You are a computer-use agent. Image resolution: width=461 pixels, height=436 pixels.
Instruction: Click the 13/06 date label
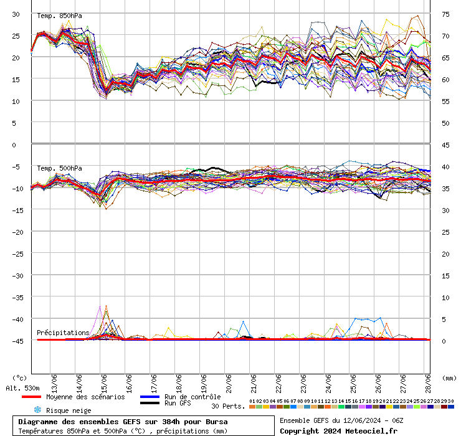[54, 384]
